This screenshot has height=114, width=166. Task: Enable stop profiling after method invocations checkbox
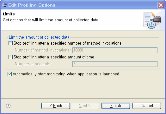(x=10, y=43)
